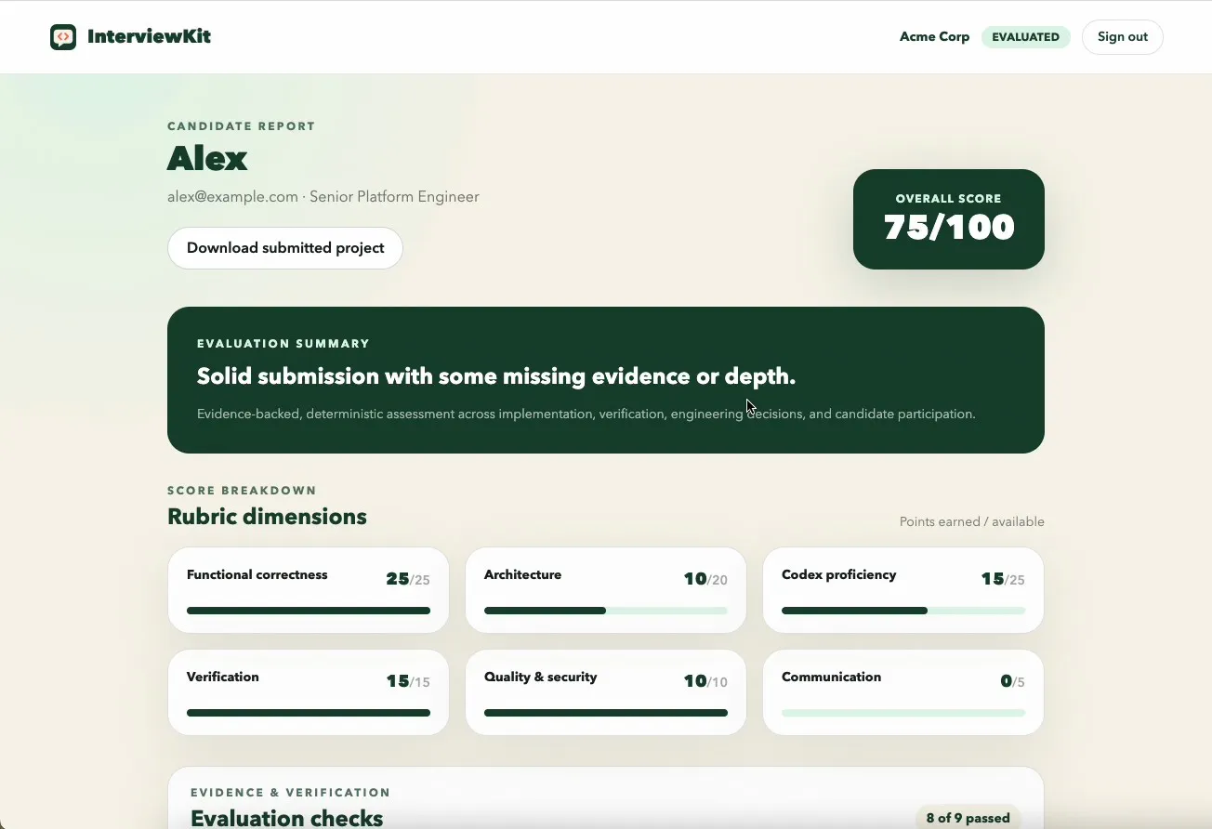Click the Quality & security 10/10 score

click(705, 681)
